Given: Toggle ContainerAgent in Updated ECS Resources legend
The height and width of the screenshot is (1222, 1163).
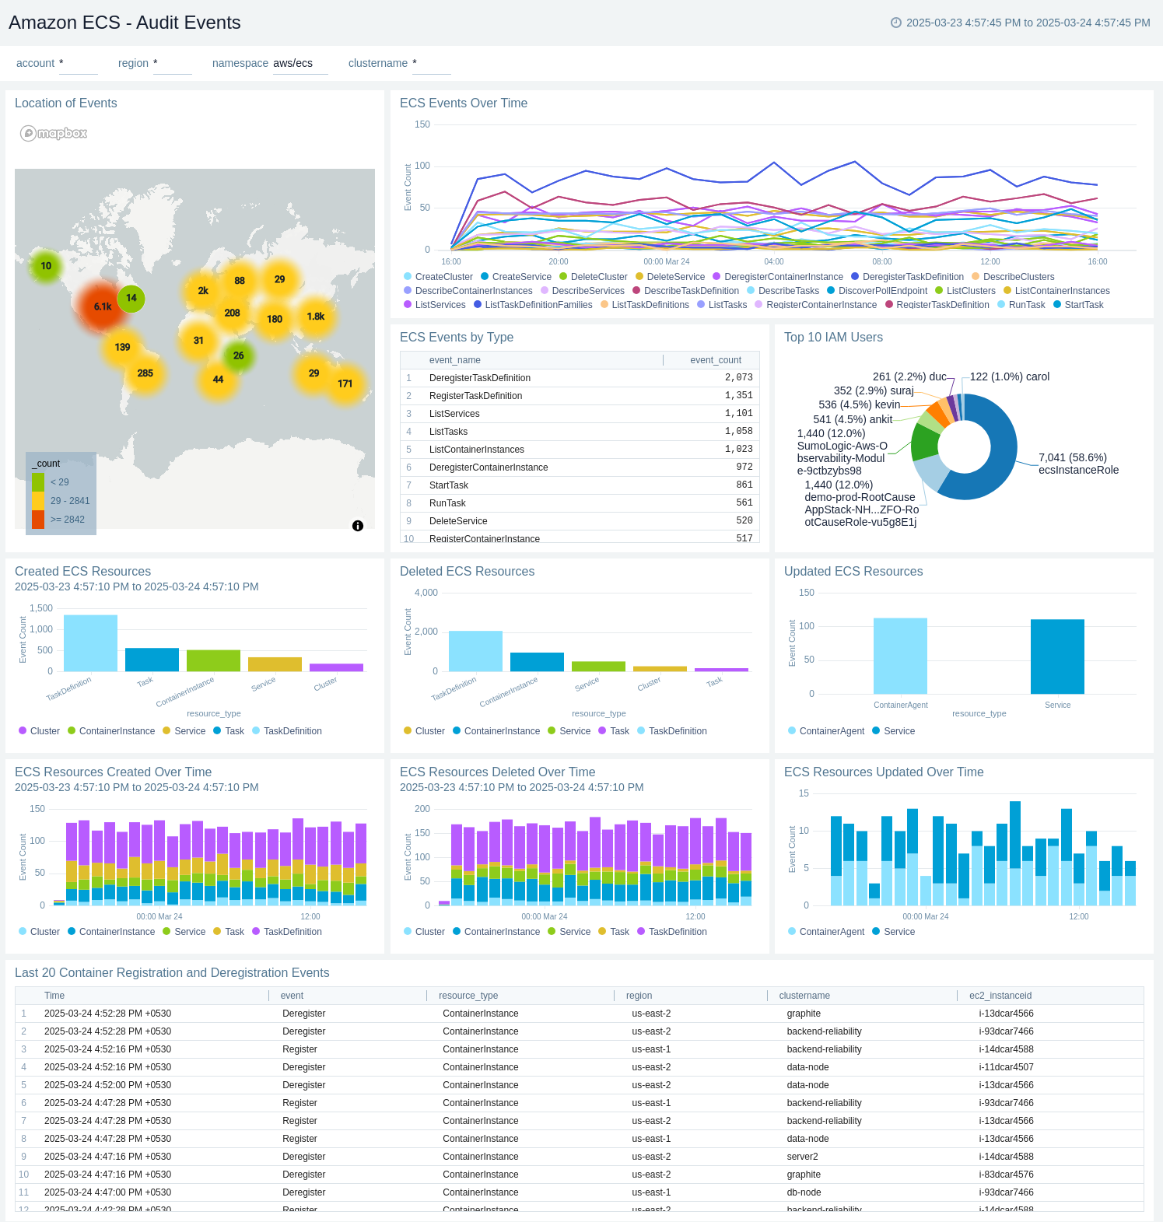Looking at the screenshot, I should coord(825,731).
